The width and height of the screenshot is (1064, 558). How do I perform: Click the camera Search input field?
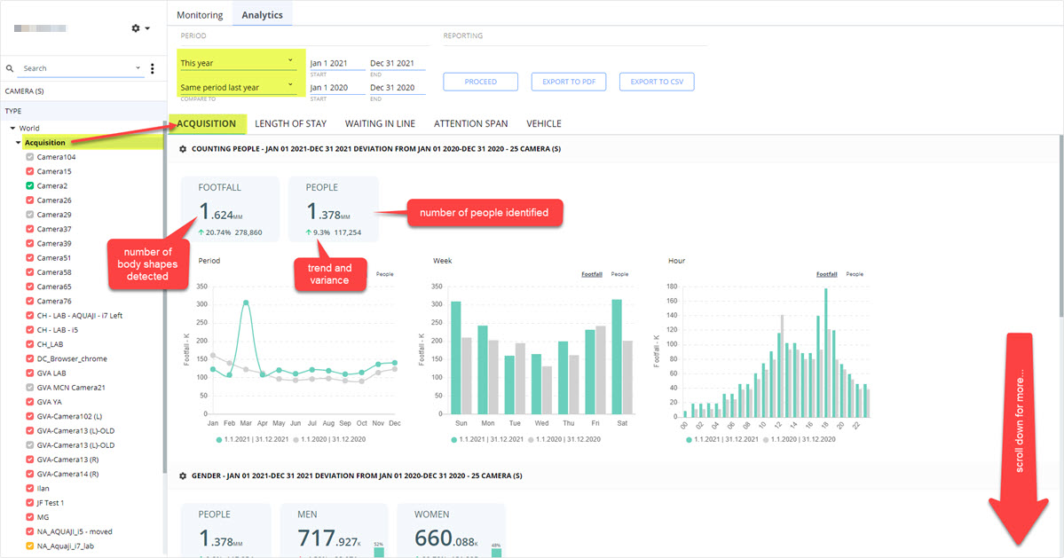(79, 68)
